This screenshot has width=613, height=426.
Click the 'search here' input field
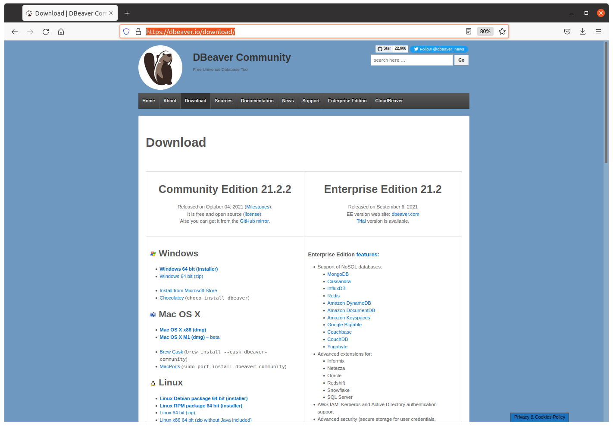(x=412, y=60)
